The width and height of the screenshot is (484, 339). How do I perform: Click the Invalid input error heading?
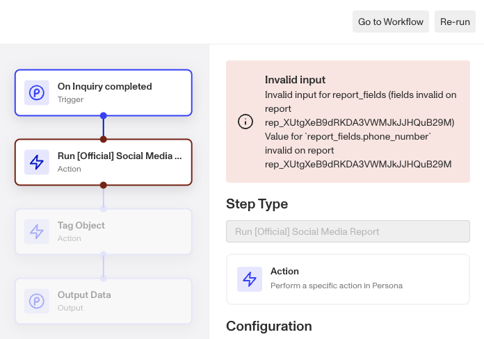click(295, 80)
